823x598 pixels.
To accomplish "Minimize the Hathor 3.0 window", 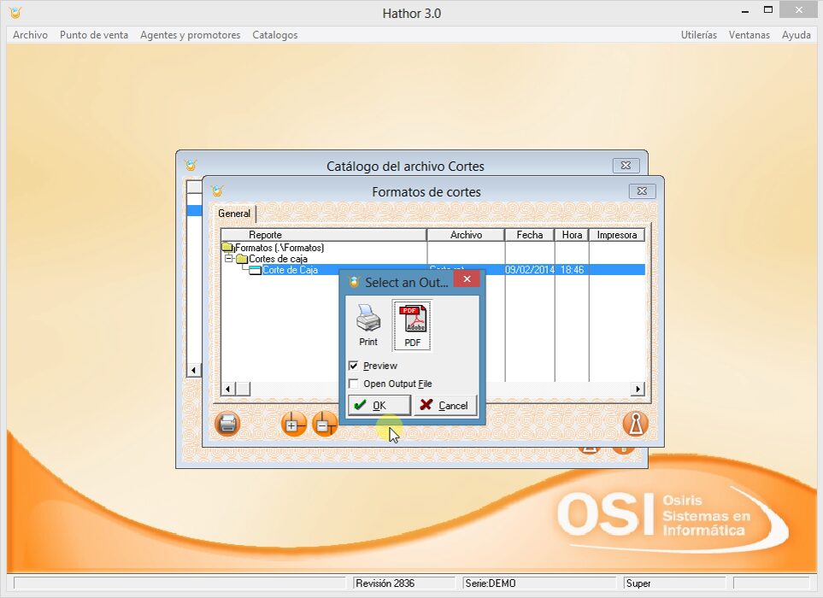I will [744, 10].
